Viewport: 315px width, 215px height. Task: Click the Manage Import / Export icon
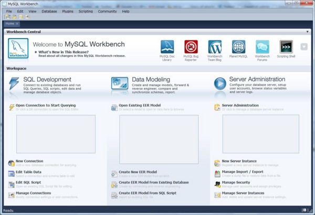217,174
